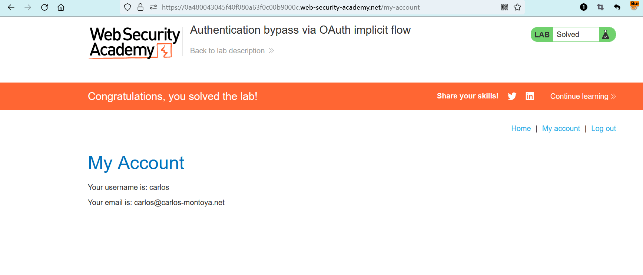Share on LinkedIn via its icon
The width and height of the screenshot is (643, 275).
pos(530,96)
